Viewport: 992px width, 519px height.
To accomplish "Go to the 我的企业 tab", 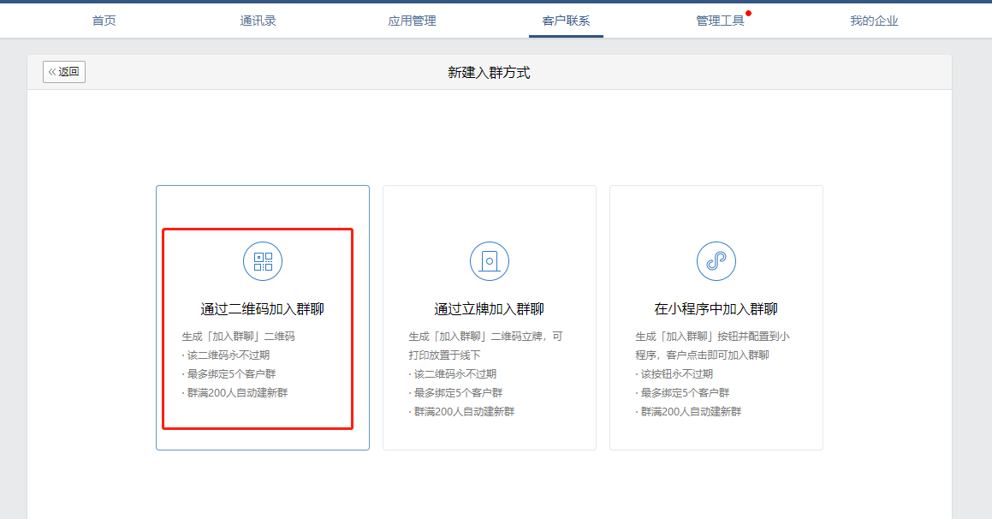I will click(874, 21).
